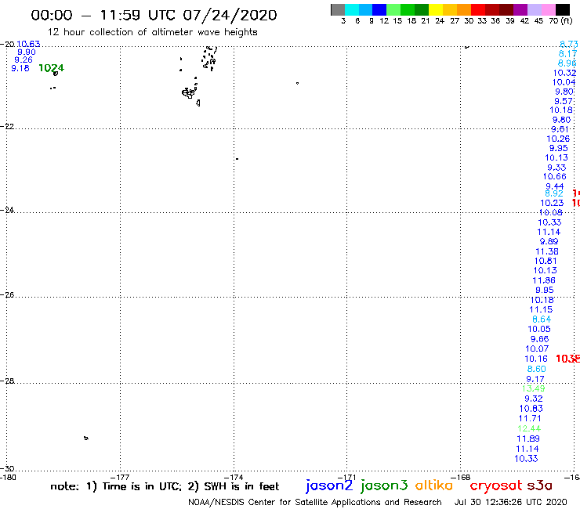Select the light blue value 8.17
The image size is (580, 509).
tap(567, 53)
